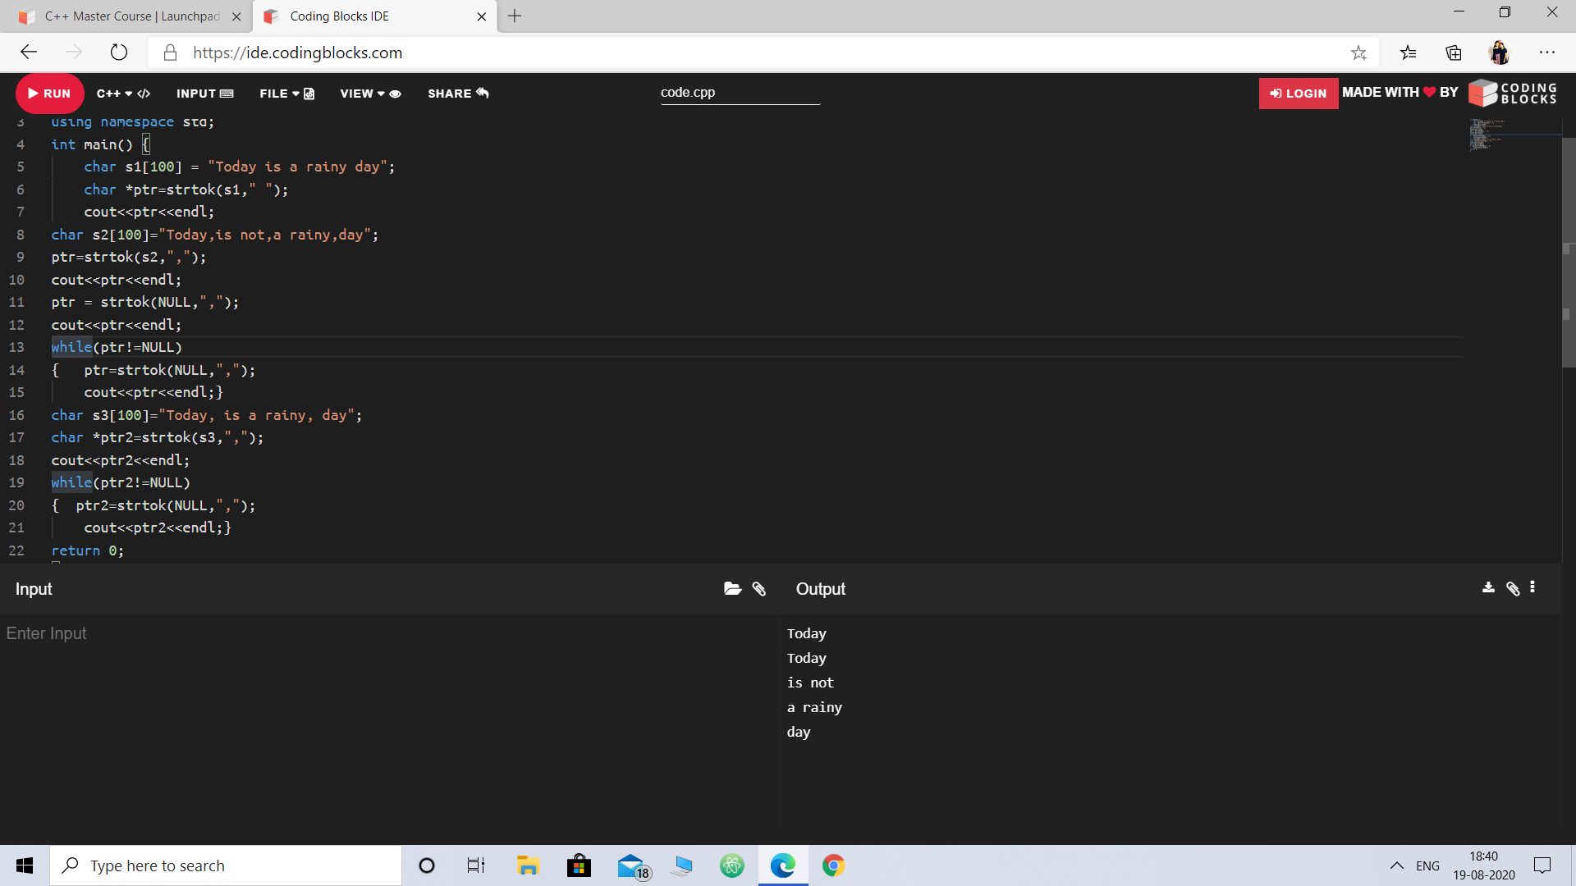Edit the code.cpp filename field
Screen dimensions: 1576x886
click(739, 93)
